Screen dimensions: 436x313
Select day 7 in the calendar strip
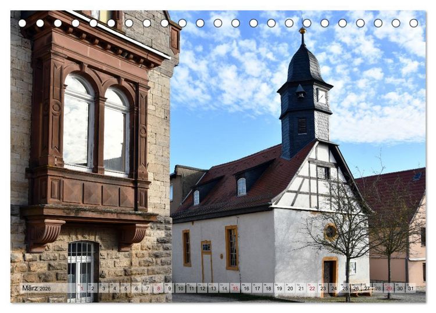148,288
